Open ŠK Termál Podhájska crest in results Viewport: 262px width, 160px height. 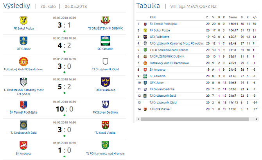click(x=23, y=104)
